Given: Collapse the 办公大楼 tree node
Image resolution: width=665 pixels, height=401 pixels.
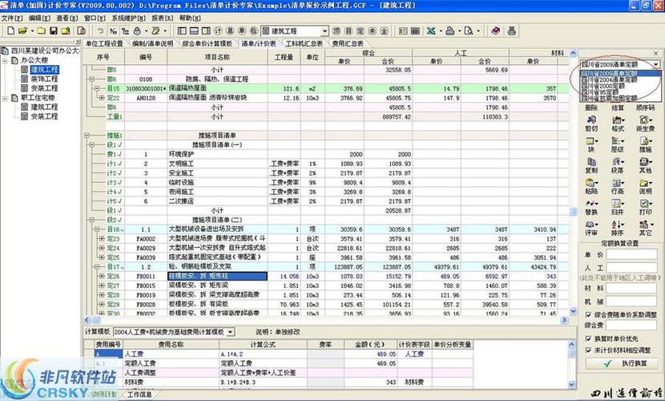Looking at the screenshot, I should click(5, 60).
